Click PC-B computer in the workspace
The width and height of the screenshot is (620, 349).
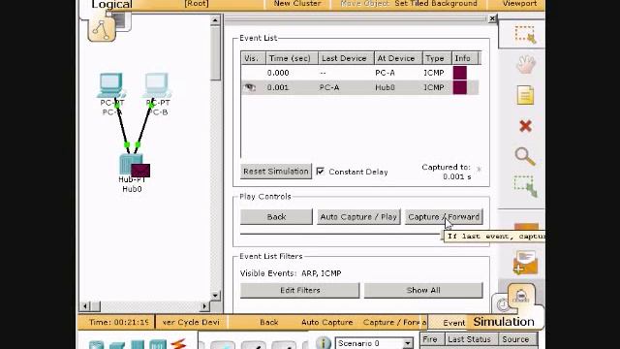(157, 85)
